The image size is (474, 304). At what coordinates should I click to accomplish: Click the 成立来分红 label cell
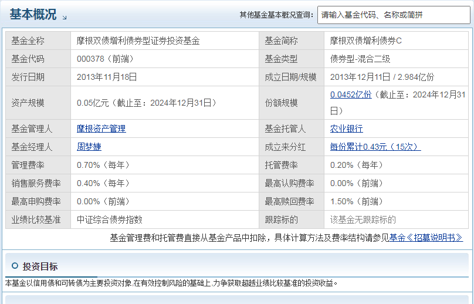292,147
